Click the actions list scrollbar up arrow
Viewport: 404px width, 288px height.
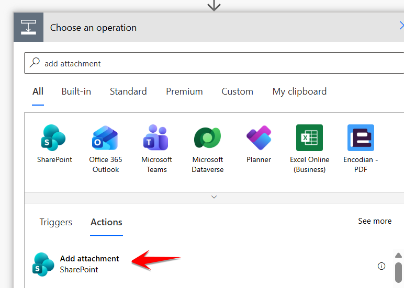pos(398,255)
